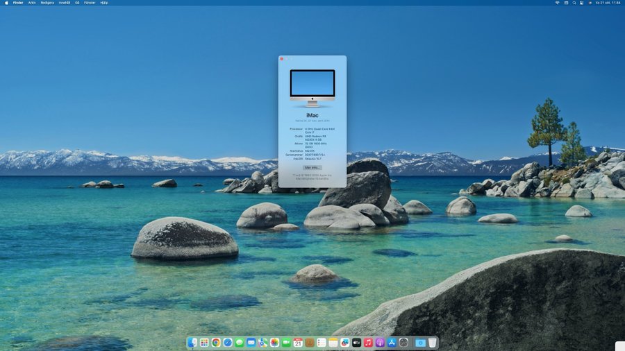This screenshot has height=351, width=625.
Task: Open System Settings gear in Dock
Action: [403, 343]
